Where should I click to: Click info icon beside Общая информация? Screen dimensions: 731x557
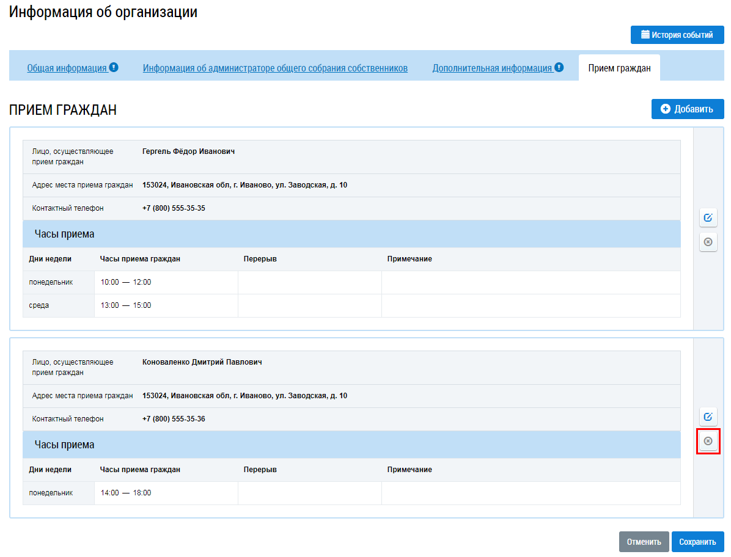pyautogui.click(x=114, y=68)
